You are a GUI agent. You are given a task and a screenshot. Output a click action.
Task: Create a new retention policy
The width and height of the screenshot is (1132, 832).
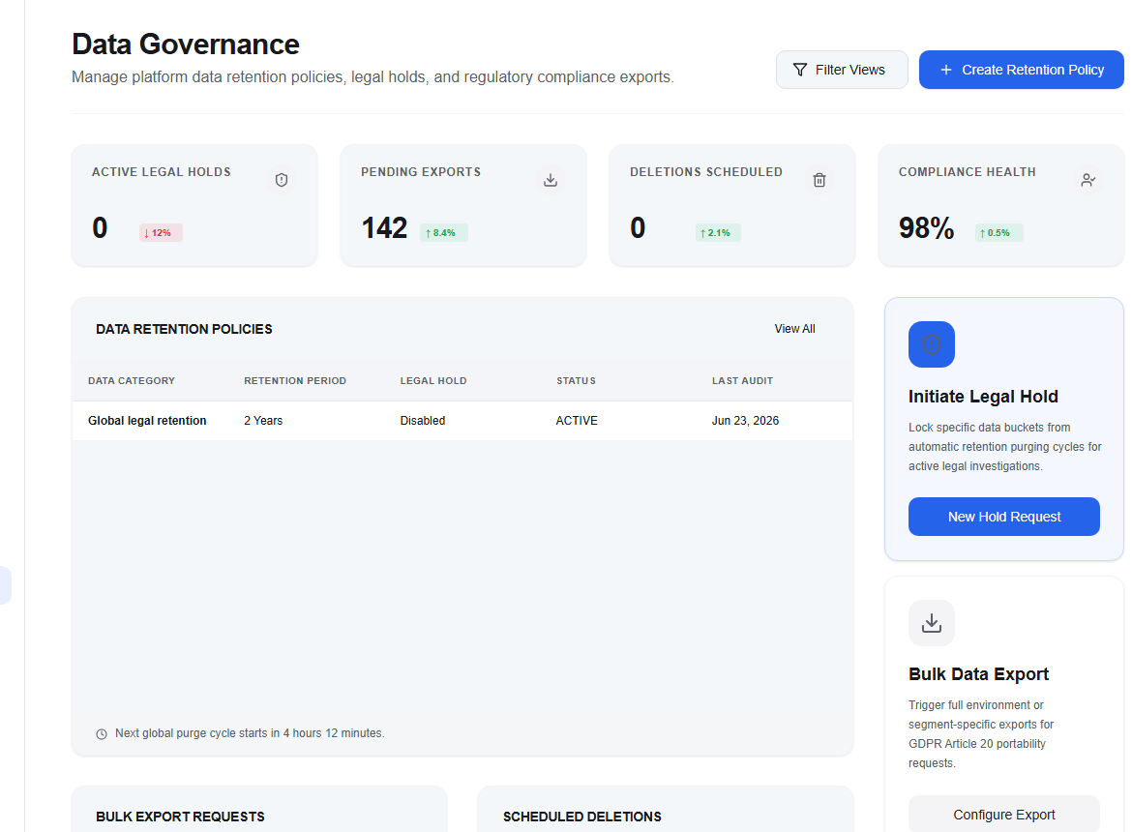pyautogui.click(x=1021, y=70)
